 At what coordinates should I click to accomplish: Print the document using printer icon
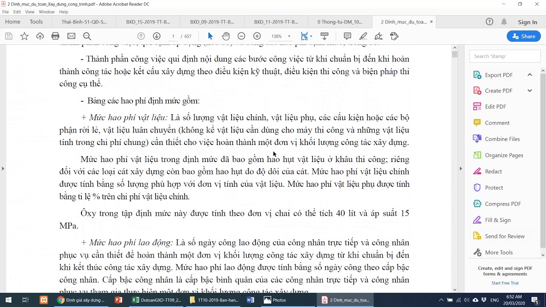(55, 36)
